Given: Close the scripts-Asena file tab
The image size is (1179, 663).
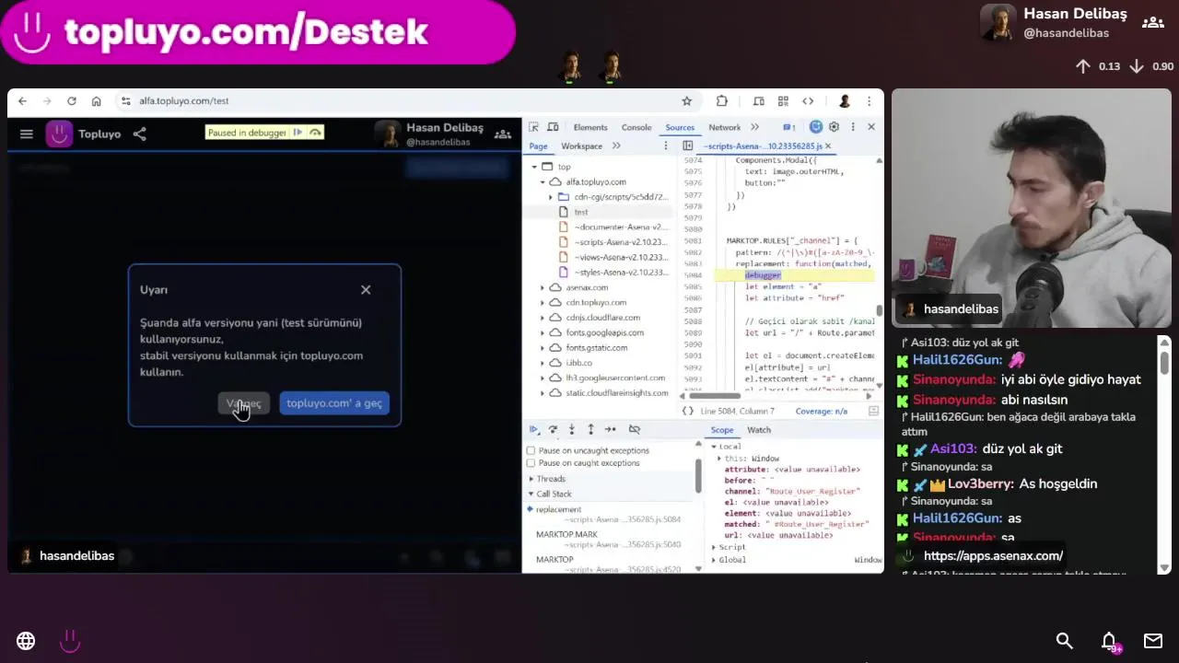Looking at the screenshot, I should click(828, 146).
